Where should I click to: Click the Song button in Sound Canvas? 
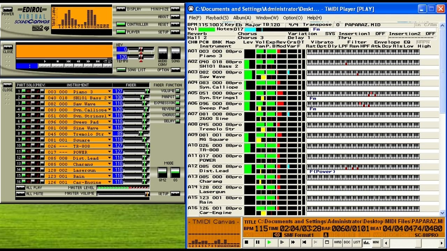pyautogui.click(x=176, y=53)
